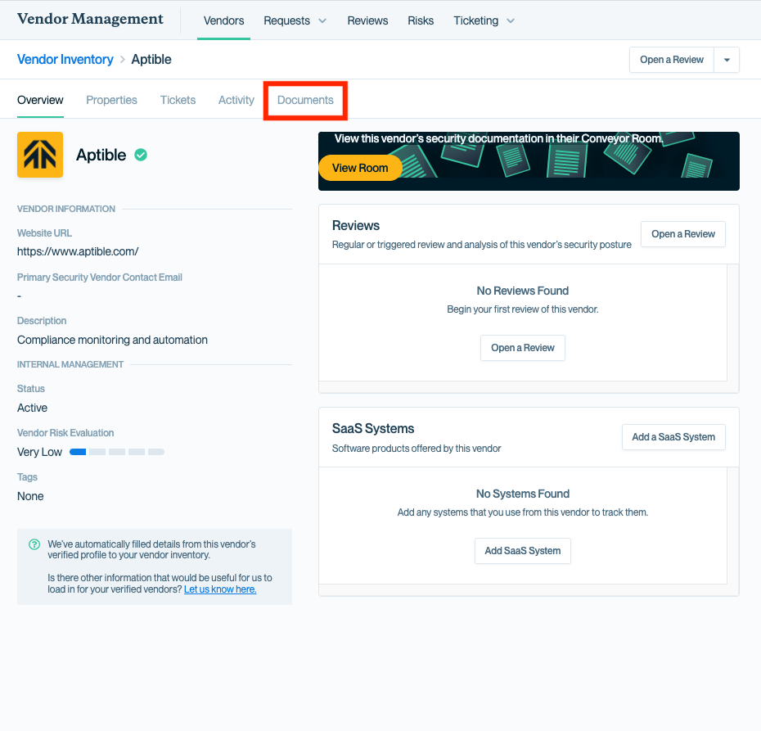Click the Aptible vendor name heading

click(101, 155)
